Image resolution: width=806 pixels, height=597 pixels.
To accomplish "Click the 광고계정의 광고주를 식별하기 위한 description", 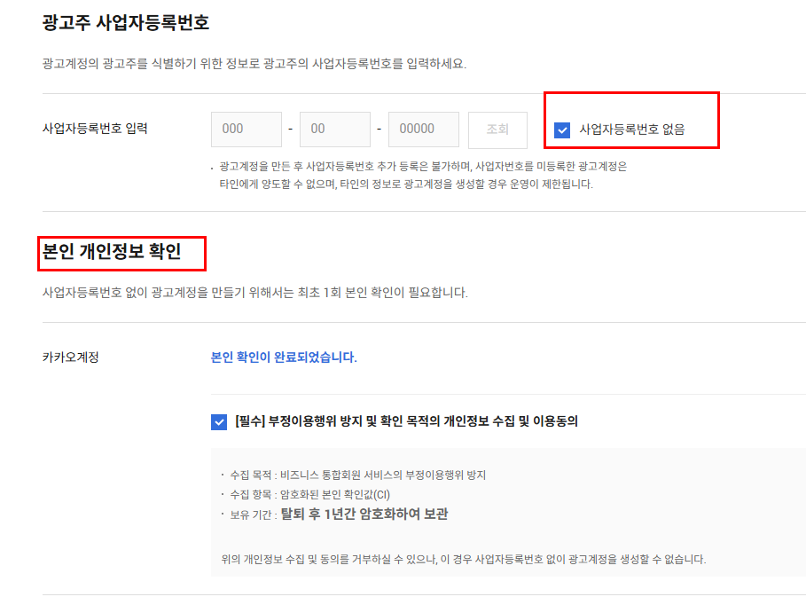I will point(254,64).
